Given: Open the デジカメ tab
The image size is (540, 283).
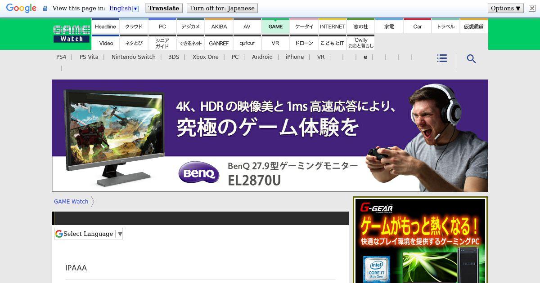Looking at the screenshot, I should (190, 26).
